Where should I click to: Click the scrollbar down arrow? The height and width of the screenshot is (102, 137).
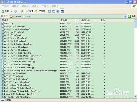(135, 96)
